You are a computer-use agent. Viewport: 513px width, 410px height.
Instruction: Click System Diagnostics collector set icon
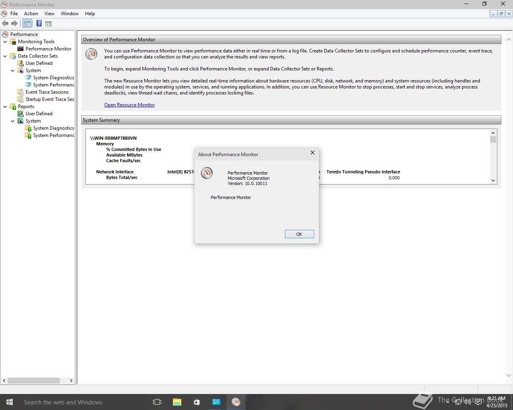(x=28, y=78)
